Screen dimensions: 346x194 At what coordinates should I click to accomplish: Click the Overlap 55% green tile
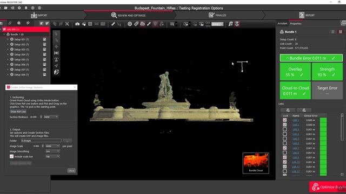(x=295, y=72)
